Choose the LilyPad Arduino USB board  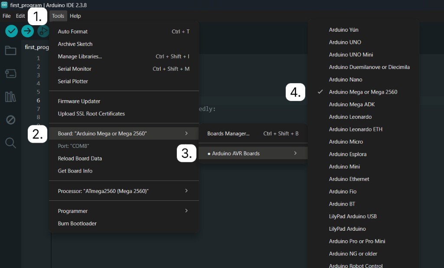click(364, 216)
